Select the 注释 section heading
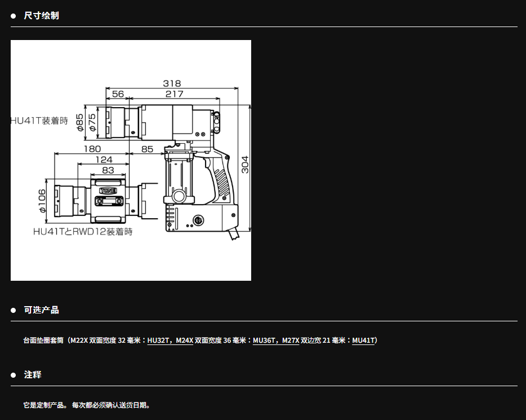526x420 pixels. tap(33, 375)
